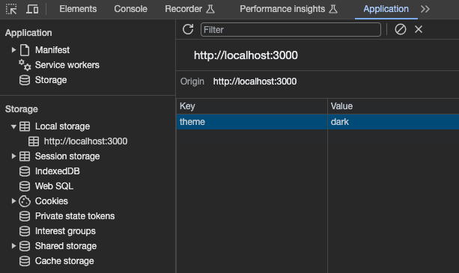459x273 pixels.
Task: Click the Web SQL database icon
Action: point(25,186)
